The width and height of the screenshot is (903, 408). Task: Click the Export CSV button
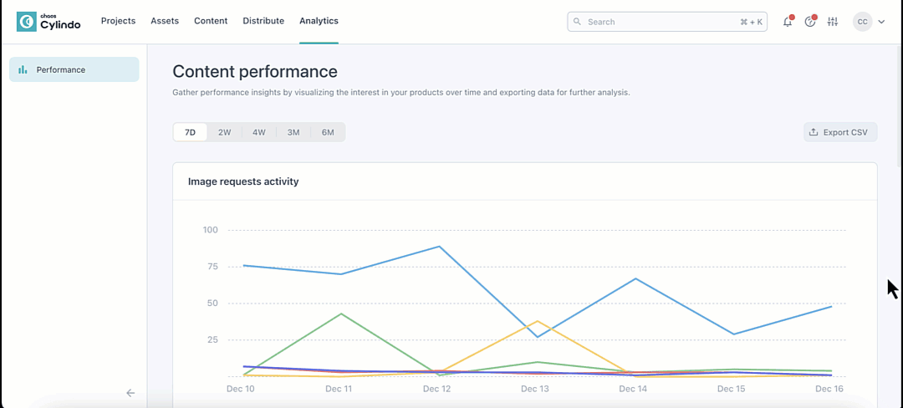pos(840,132)
